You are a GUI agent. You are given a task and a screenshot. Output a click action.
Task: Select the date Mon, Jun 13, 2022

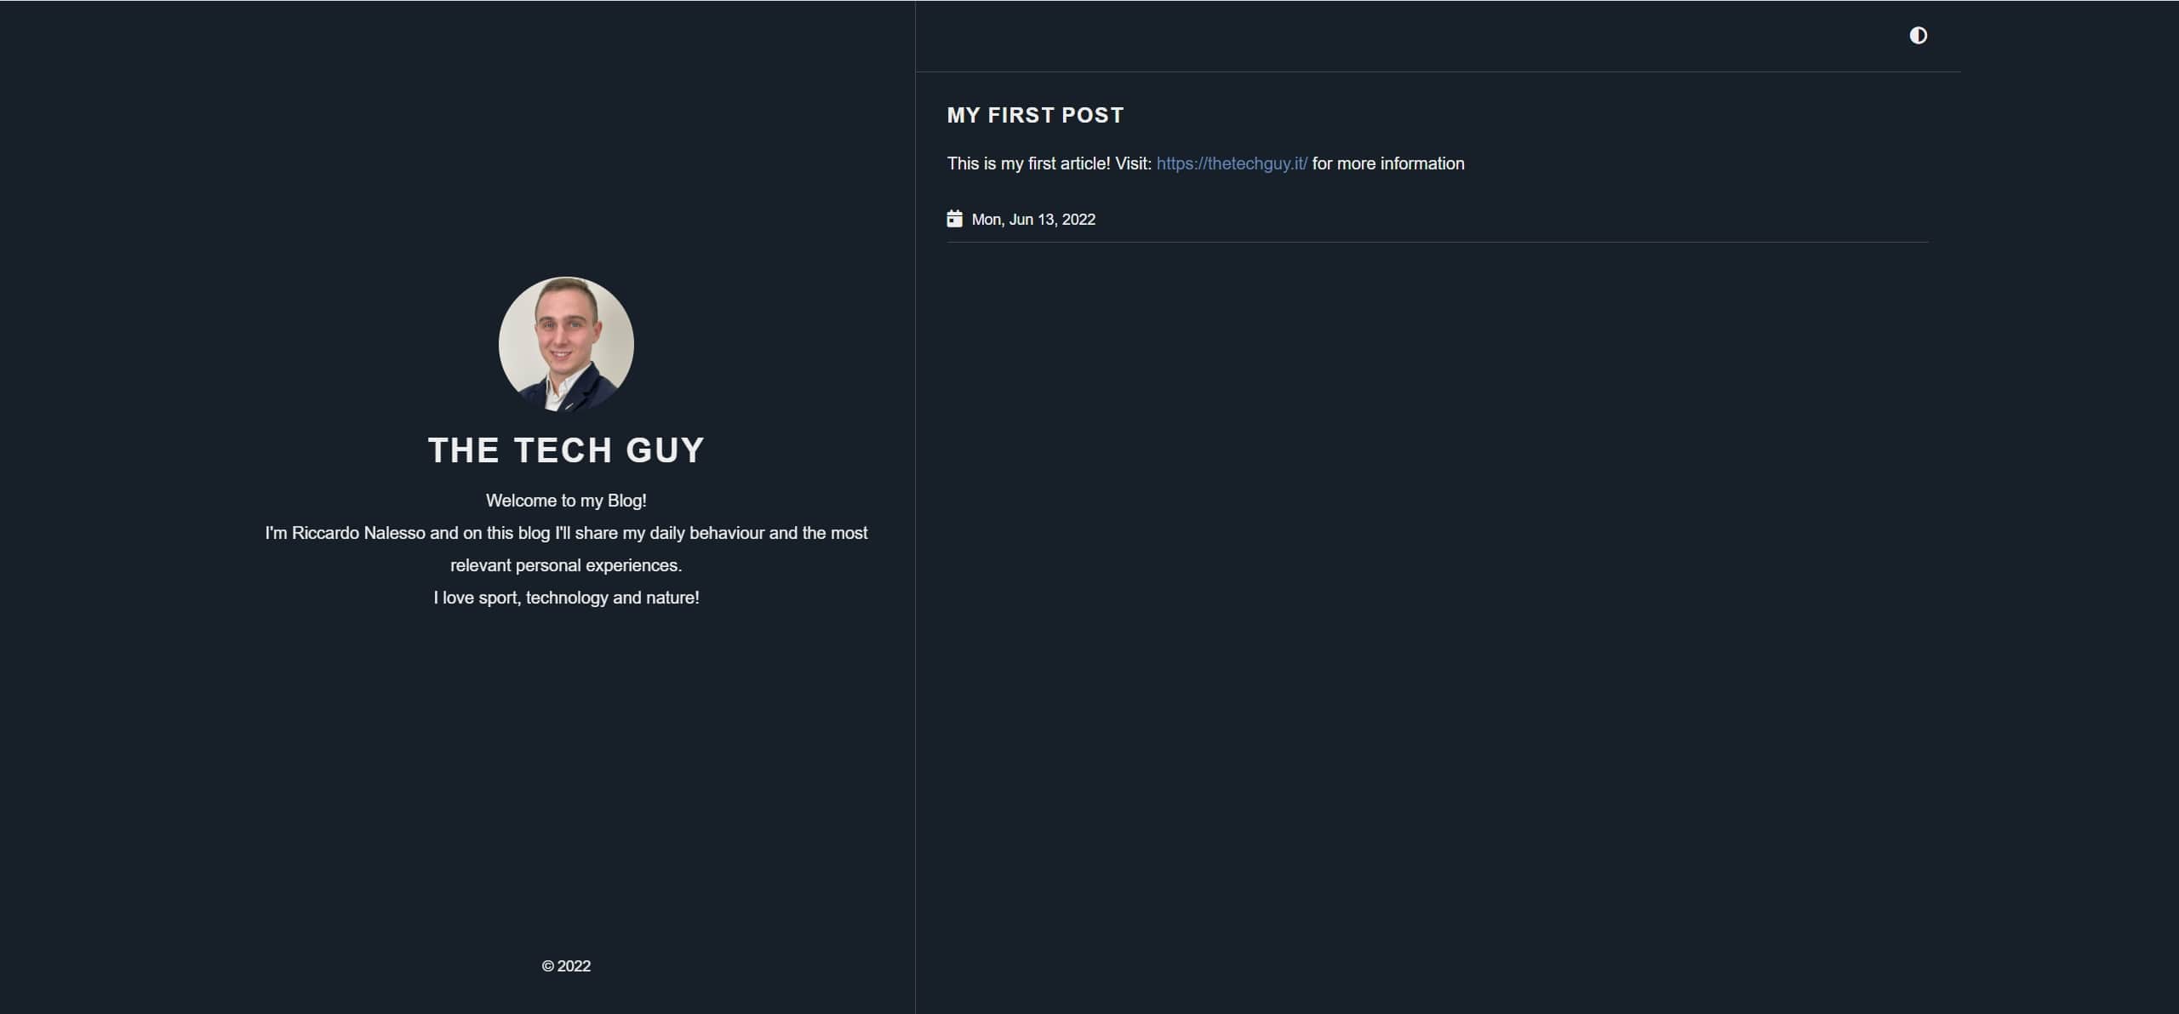(x=1033, y=220)
